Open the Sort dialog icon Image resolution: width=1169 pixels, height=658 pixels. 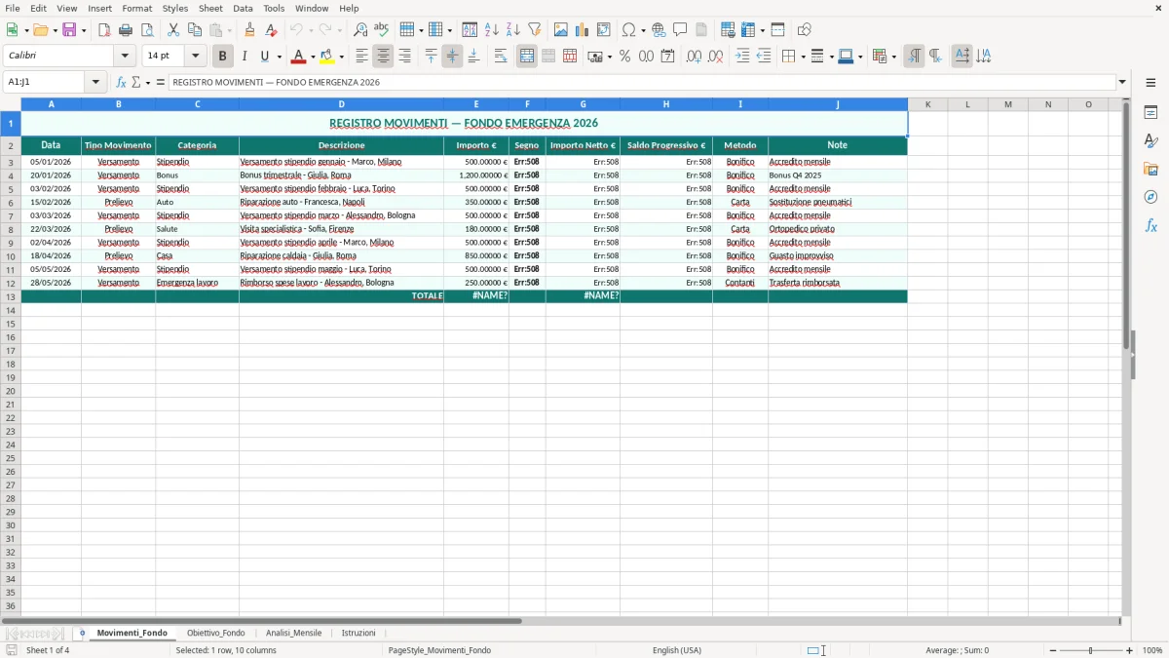tap(470, 30)
